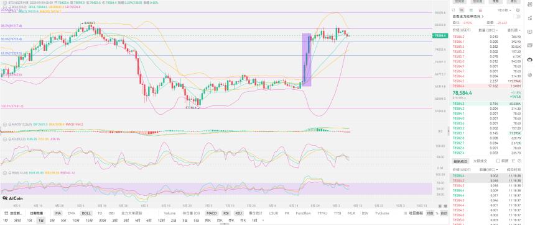535x225 pixels.
Task: Switch to 最新成交 tab
Action: [x=460, y=161]
